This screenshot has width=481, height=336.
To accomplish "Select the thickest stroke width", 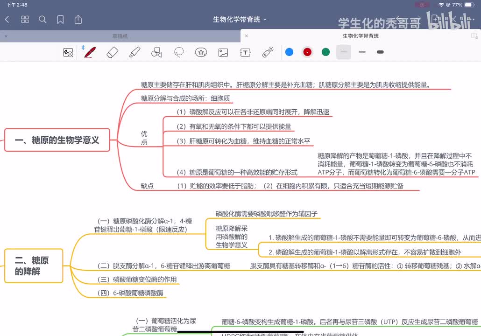I will point(380,52).
